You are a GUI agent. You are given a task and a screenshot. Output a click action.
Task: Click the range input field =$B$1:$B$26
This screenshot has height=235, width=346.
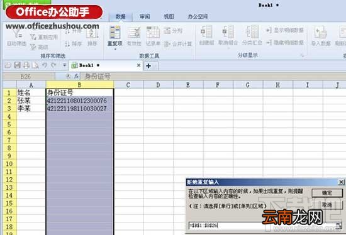coord(262,226)
